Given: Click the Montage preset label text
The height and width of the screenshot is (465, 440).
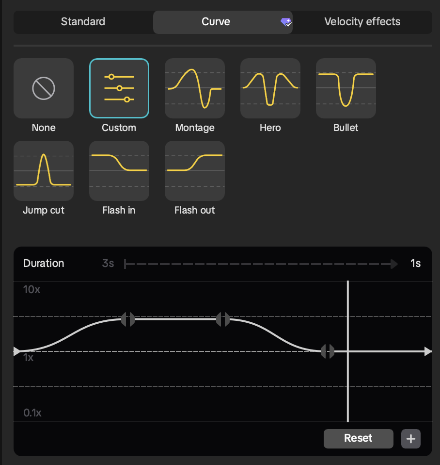Looking at the screenshot, I should coord(195,128).
